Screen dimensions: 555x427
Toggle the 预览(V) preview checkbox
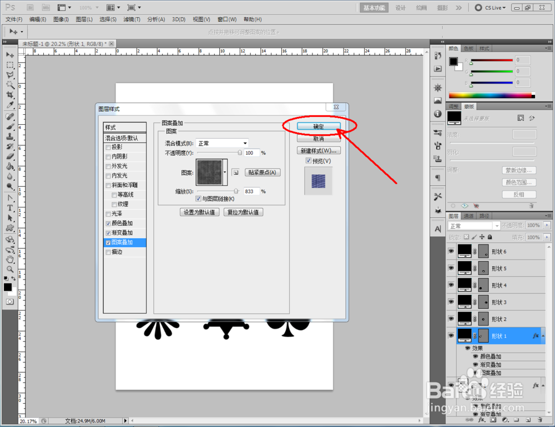309,161
